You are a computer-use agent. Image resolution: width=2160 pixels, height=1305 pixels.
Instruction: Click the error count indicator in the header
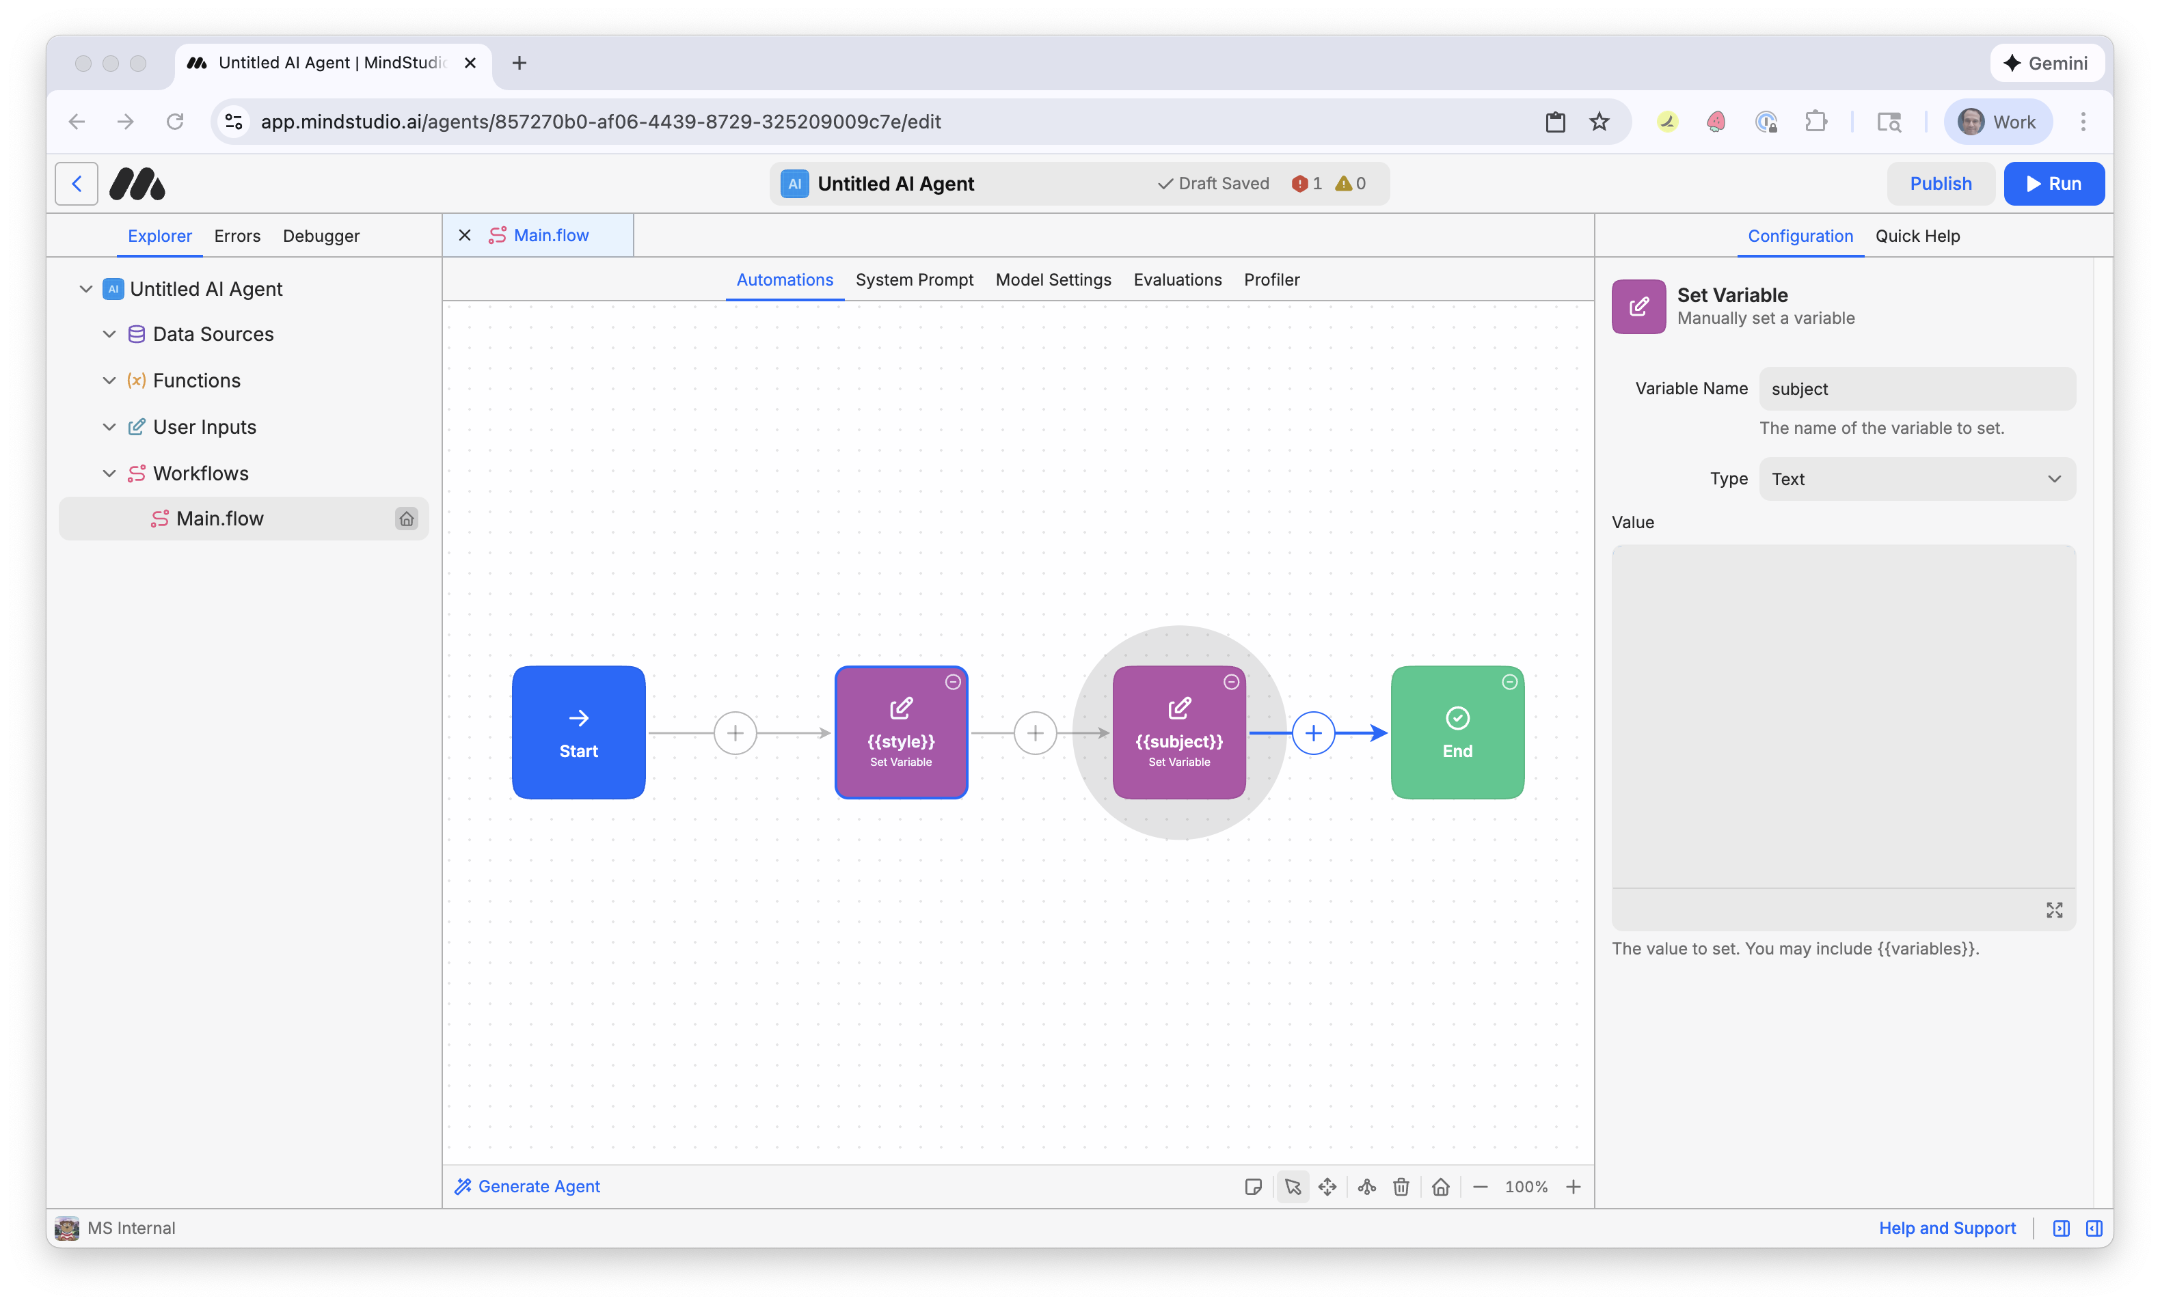point(1306,183)
